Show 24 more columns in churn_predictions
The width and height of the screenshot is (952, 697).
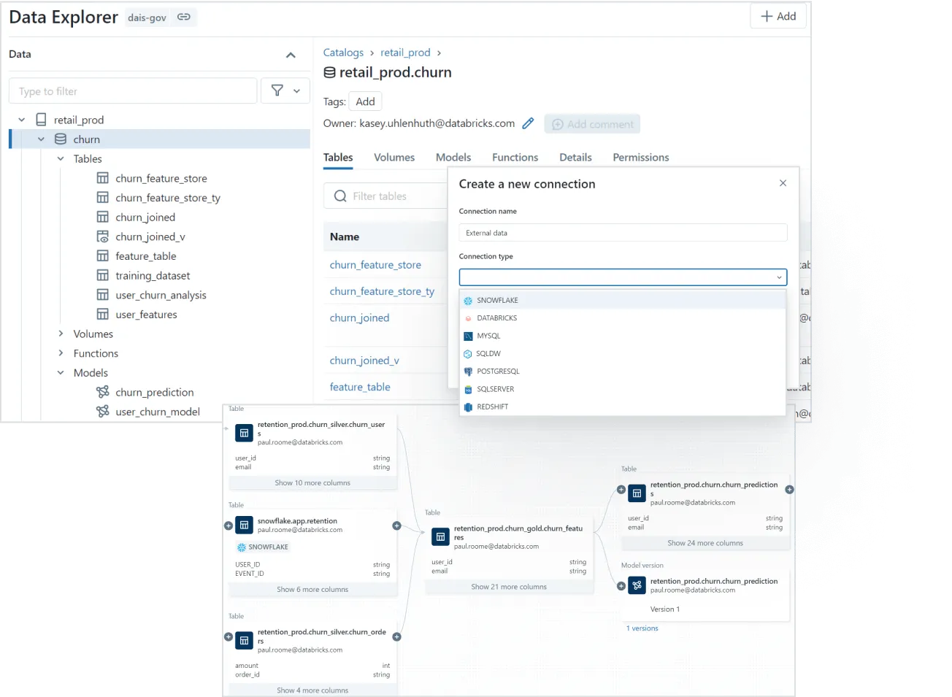705,543
